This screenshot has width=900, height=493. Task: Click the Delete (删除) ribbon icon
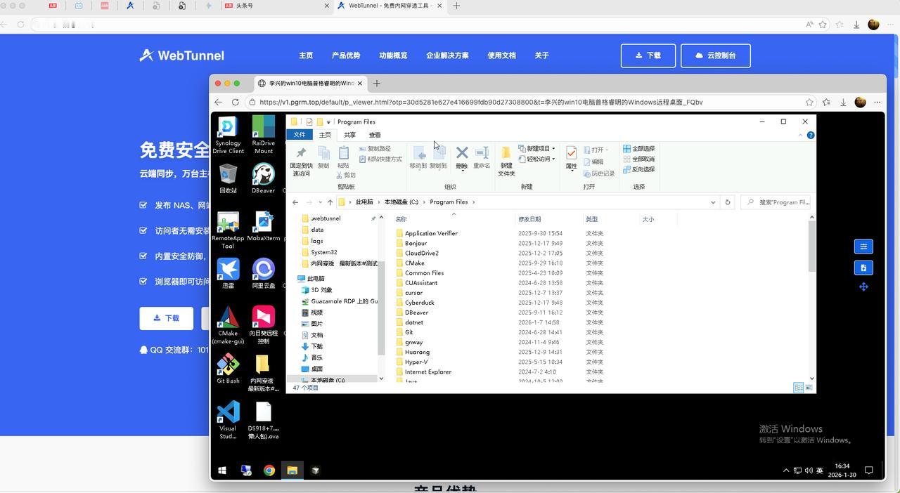(x=462, y=158)
